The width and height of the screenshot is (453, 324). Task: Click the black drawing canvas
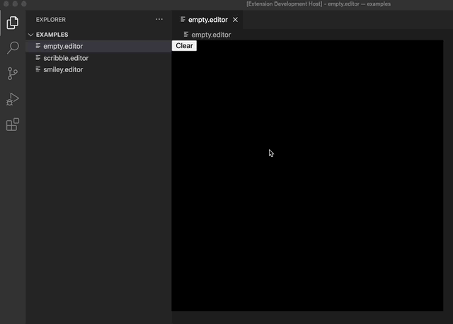pyautogui.click(x=307, y=176)
